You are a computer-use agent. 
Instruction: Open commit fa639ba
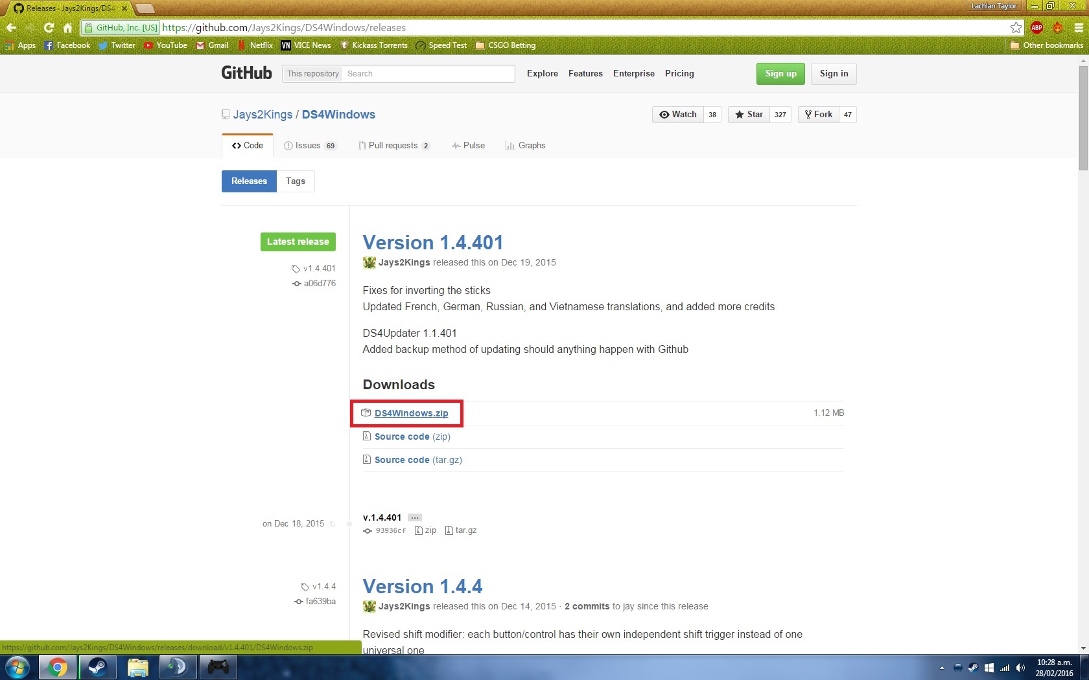tap(315, 602)
